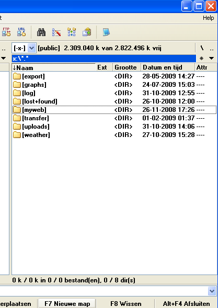Sort by Datum en tijd column
Image resolution: width=218 pixels, height=308 pixels.
[x=168, y=67]
